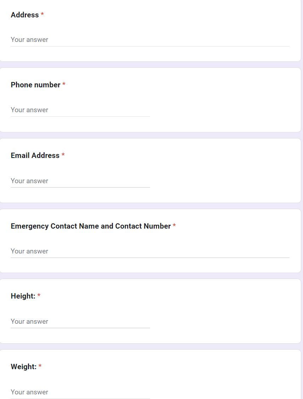The image size is (303, 399).
Task: Focus the Phone number answer field
Action: (80, 110)
